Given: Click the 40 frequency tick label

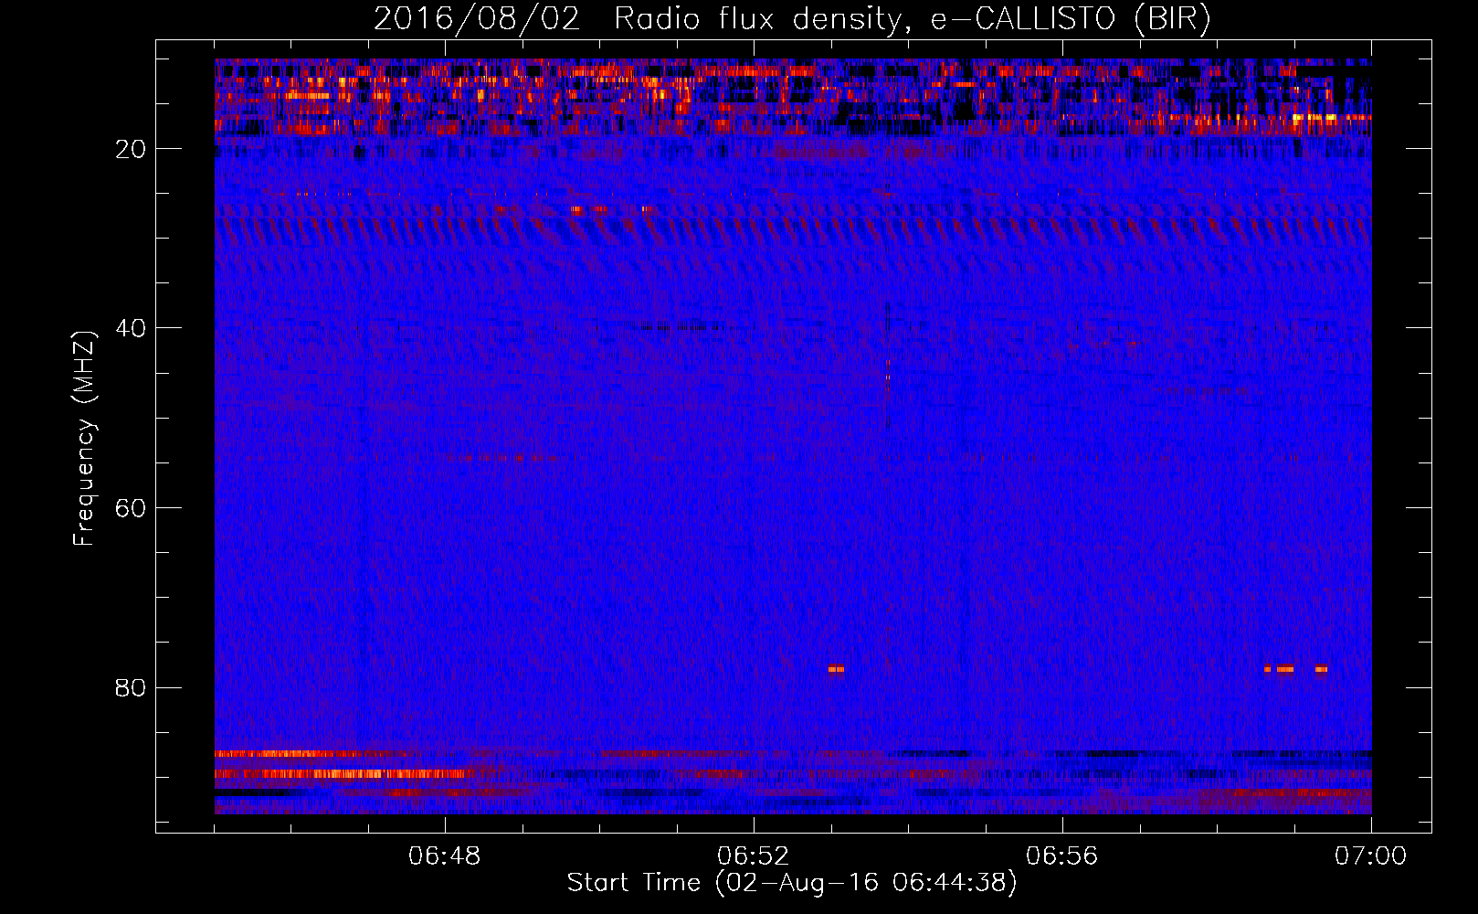Looking at the screenshot, I should pos(132,328).
